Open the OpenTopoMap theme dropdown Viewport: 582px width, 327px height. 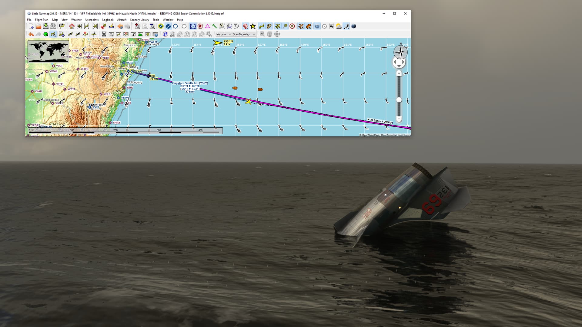pos(244,34)
